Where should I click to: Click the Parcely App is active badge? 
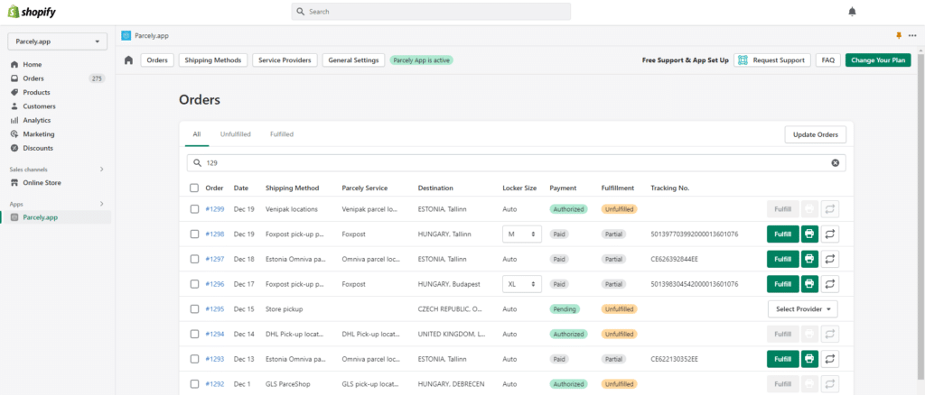[421, 60]
